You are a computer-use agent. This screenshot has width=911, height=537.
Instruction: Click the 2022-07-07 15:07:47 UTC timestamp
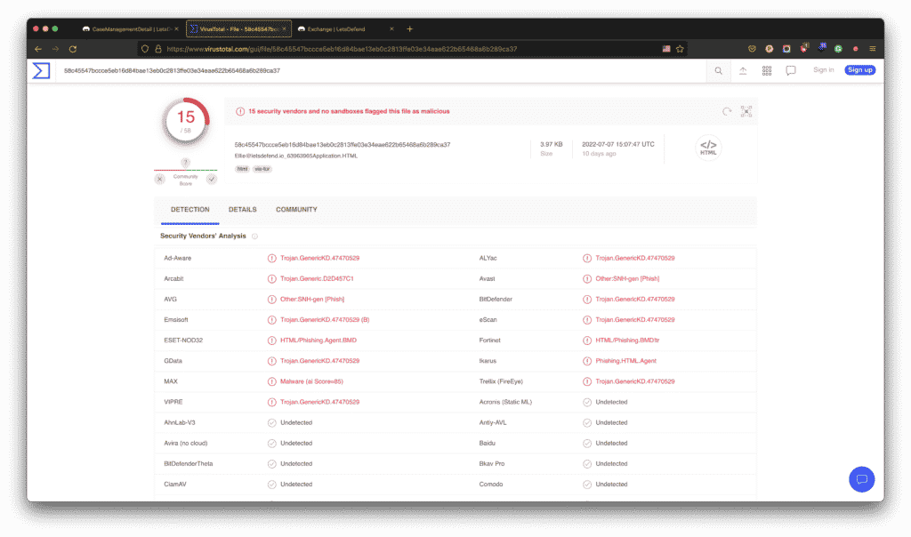pyautogui.click(x=618, y=145)
